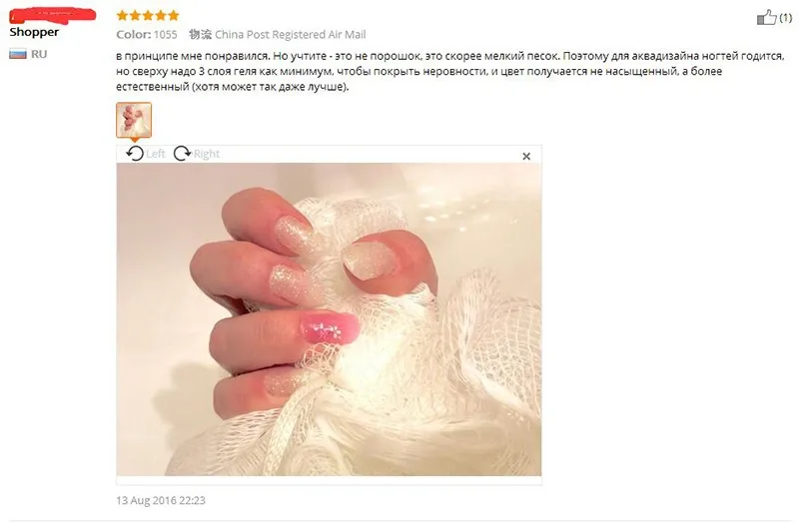Click the last gold star
The image size is (799, 523).
click(x=173, y=15)
